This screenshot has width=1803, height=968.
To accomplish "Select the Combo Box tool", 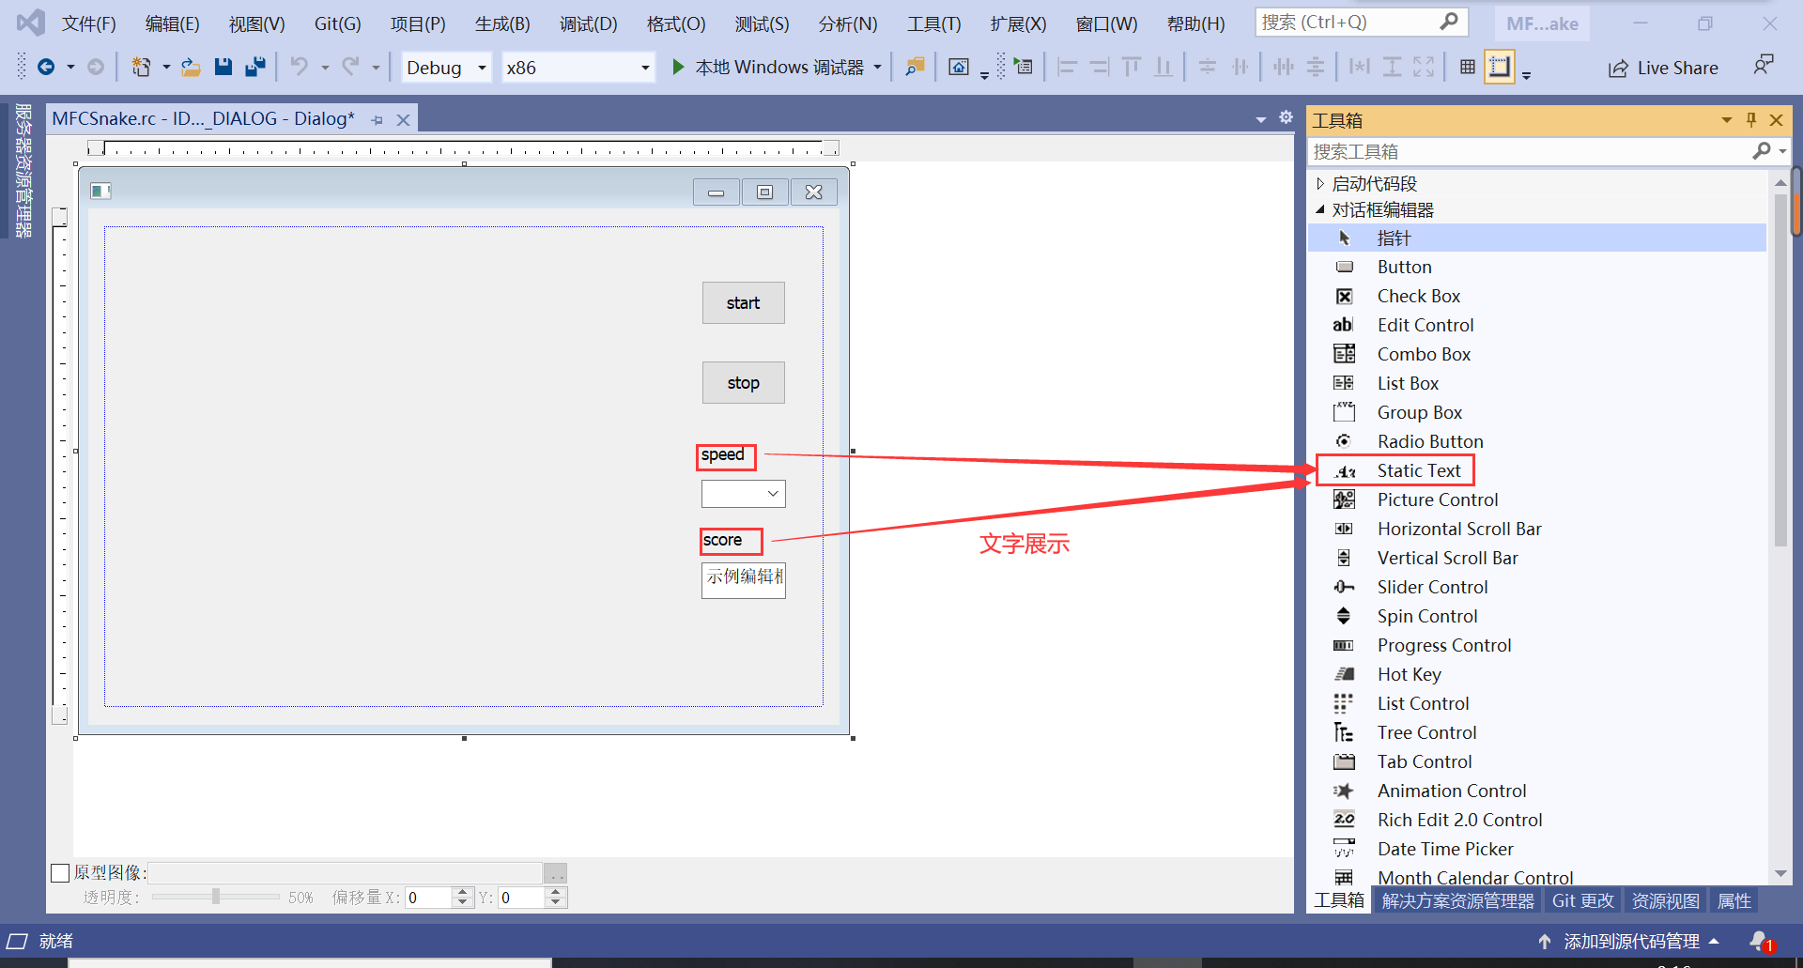I will [1536, 354].
